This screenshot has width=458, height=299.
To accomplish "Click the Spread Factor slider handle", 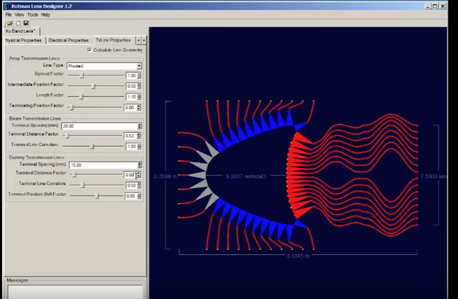I will (x=82, y=76).
